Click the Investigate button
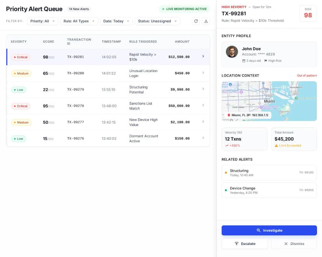 (x=269, y=230)
